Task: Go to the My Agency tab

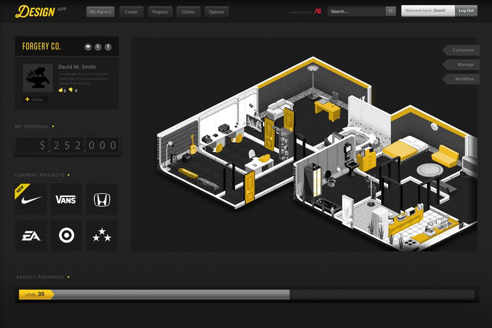Action: click(x=100, y=12)
